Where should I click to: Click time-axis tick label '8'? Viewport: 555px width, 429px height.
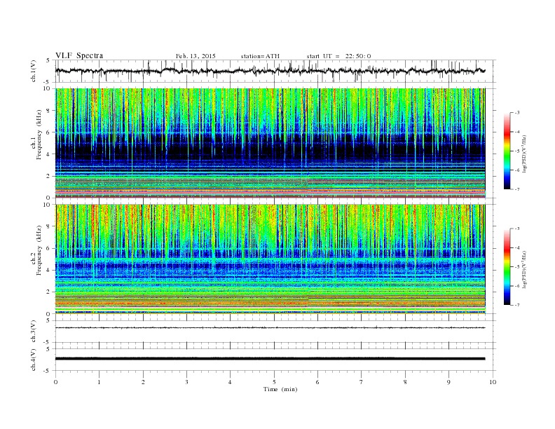(405, 382)
